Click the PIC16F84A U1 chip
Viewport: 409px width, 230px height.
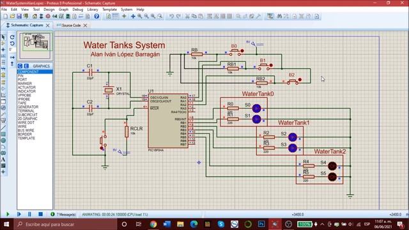(168, 121)
